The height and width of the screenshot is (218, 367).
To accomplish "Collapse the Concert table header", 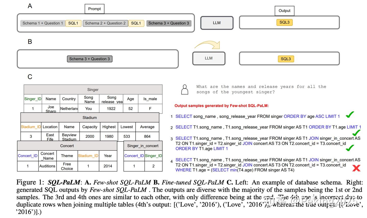I will tap(67, 146).
